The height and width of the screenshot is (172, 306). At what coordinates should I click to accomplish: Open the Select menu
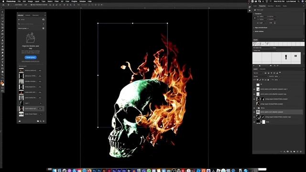[50, 1]
